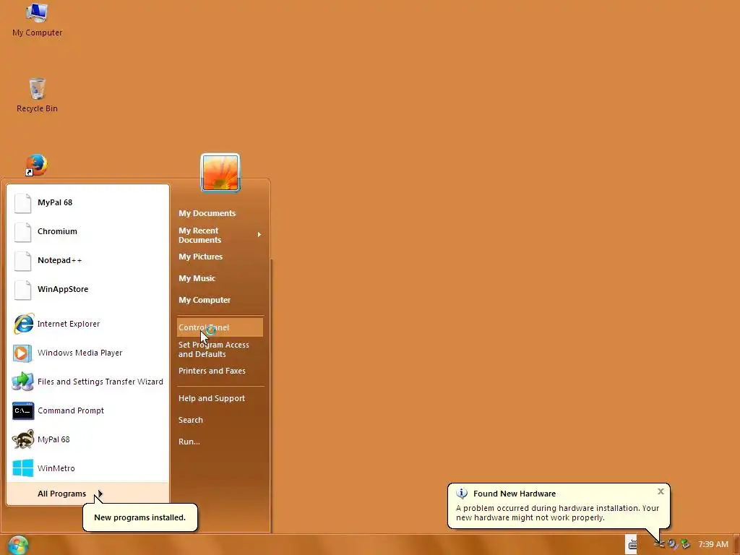The height and width of the screenshot is (555, 740).
Task: Open Help and Support
Action: tap(220, 398)
